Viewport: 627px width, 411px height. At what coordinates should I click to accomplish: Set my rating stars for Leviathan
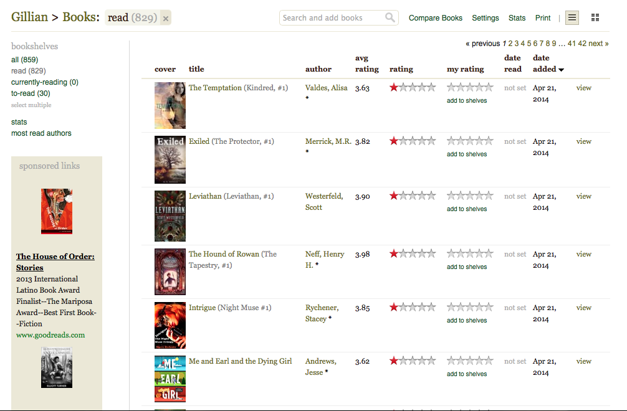[x=470, y=196]
